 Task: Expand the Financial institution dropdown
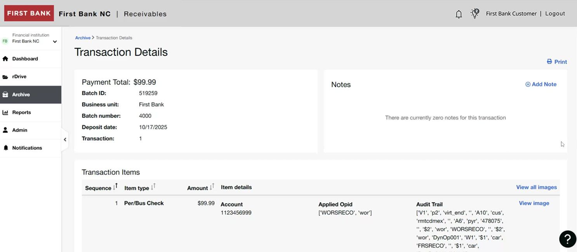pyautogui.click(x=55, y=42)
